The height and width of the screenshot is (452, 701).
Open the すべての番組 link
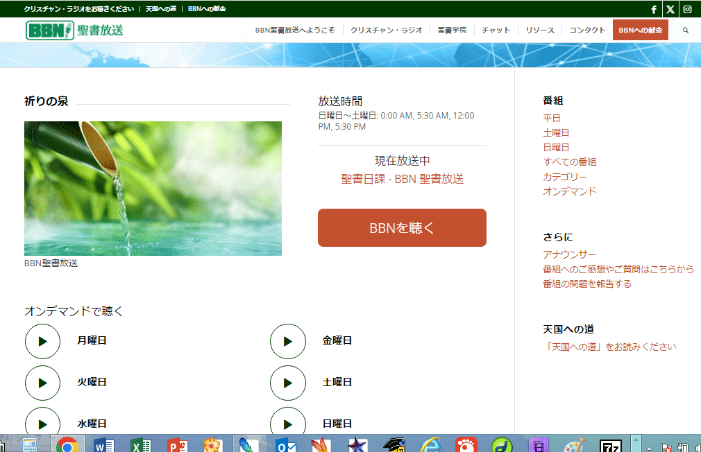[569, 162]
